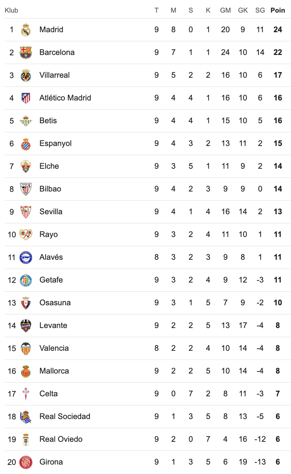Select the Levante table row name
The image size is (291, 474).
53,325
